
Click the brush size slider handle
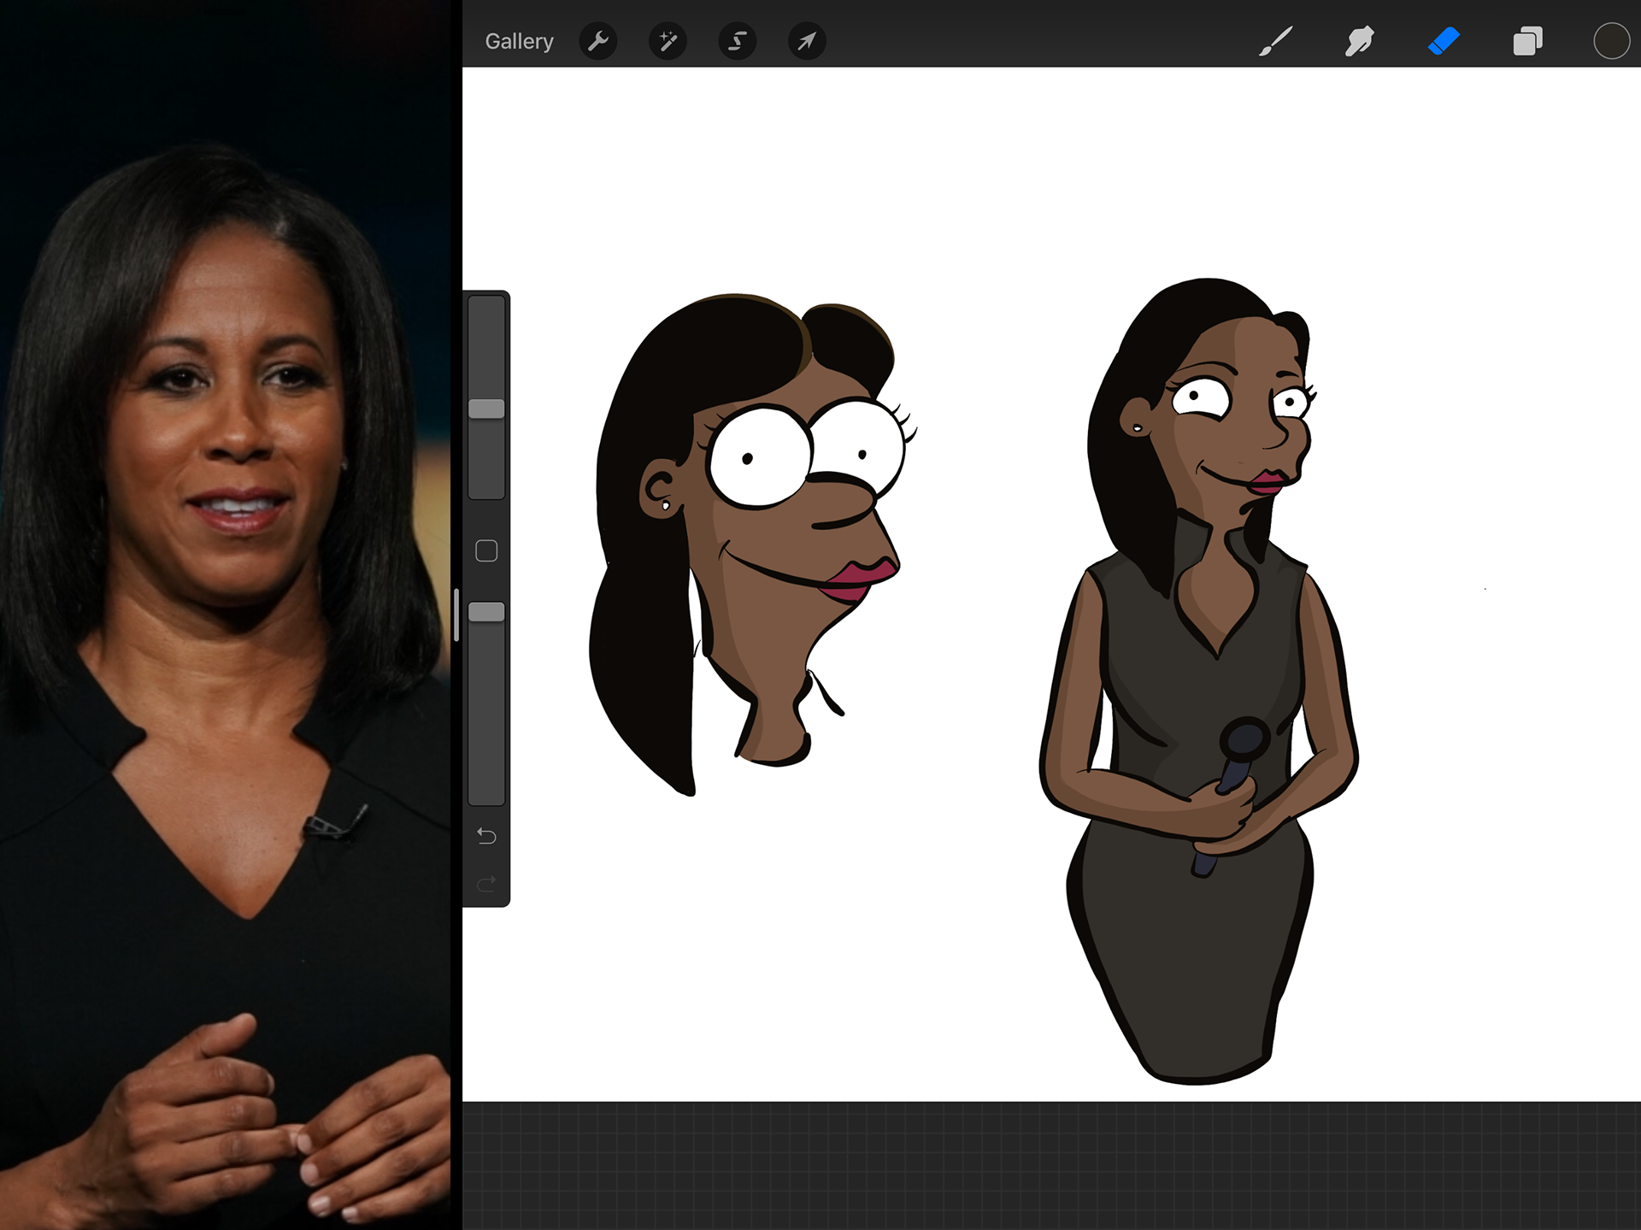tap(486, 409)
